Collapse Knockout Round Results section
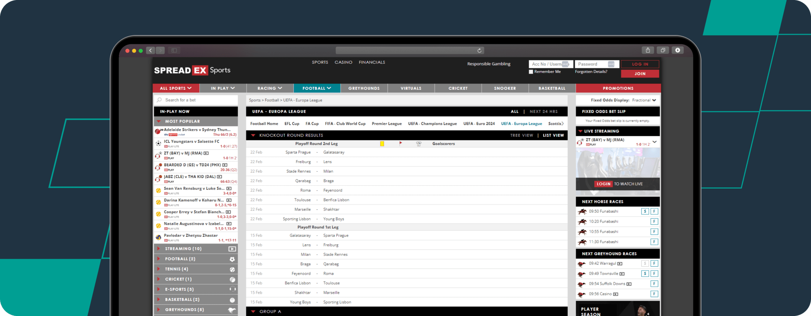The image size is (811, 316). coord(253,135)
